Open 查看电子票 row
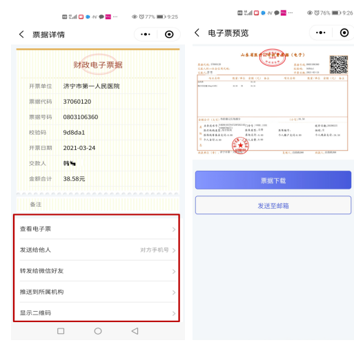354x347 pixels. (98, 229)
